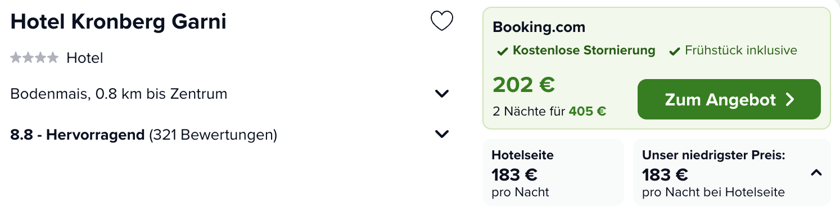Expand the Bodenmais location details chevron
The width and height of the screenshot is (840, 212).
pos(442,94)
